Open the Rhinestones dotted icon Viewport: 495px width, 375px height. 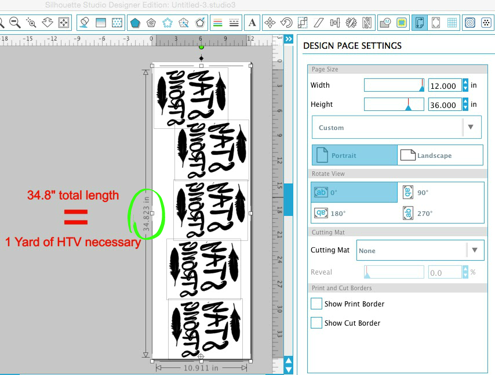click(486, 23)
